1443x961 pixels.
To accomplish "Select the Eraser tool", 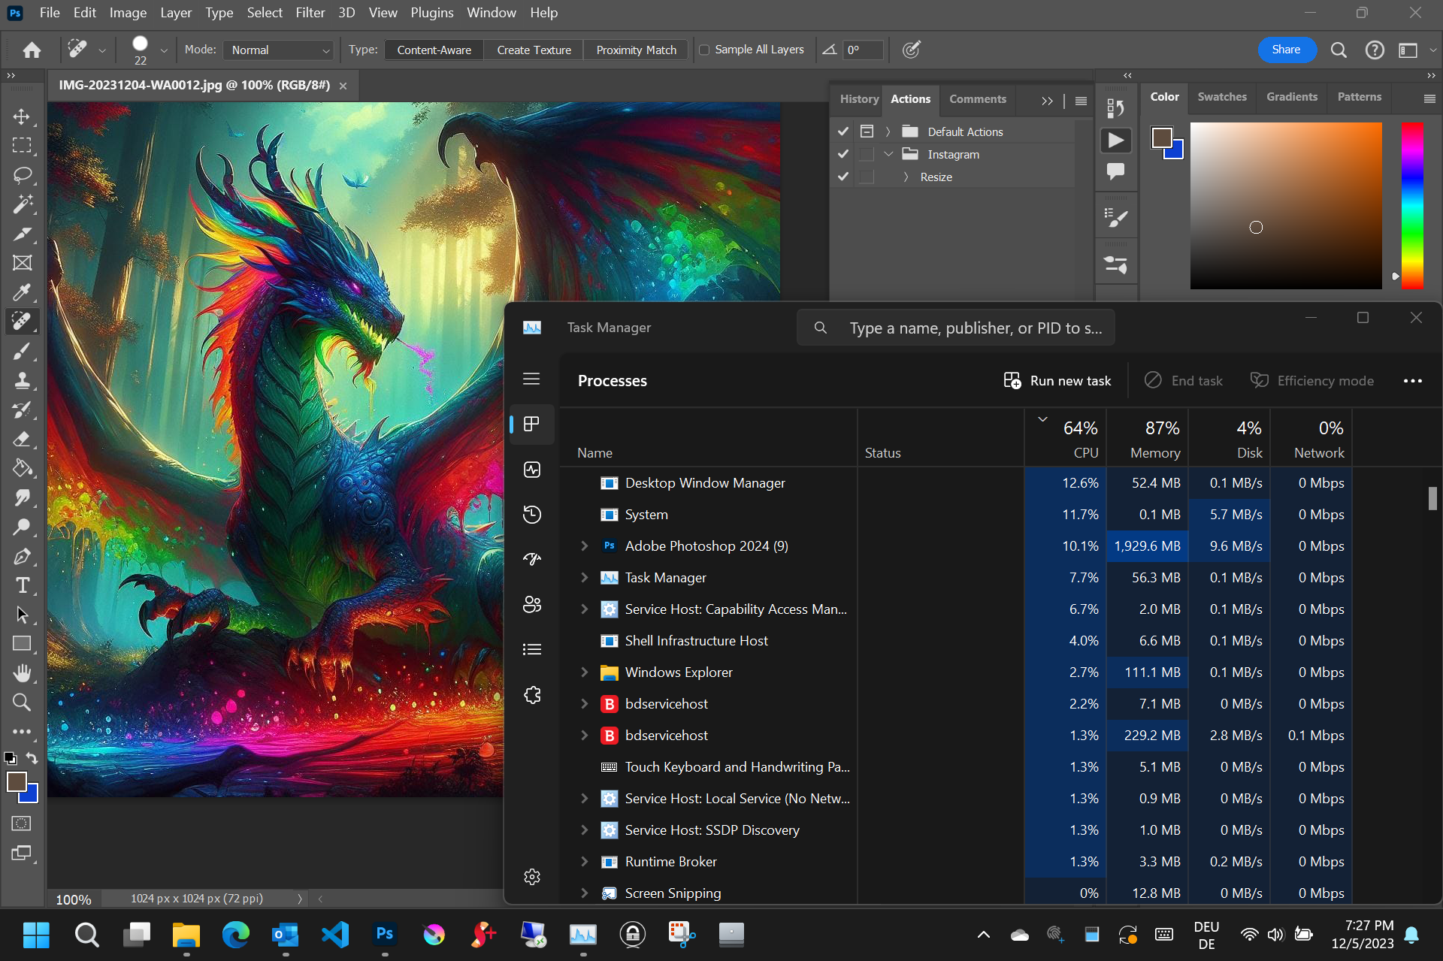I will pyautogui.click(x=22, y=439).
